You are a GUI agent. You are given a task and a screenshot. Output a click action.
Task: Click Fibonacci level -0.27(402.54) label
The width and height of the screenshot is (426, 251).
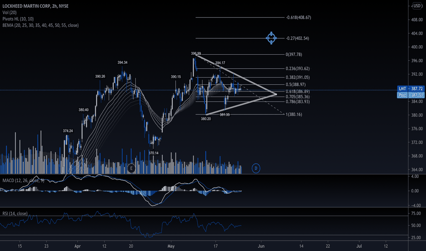(x=297, y=38)
